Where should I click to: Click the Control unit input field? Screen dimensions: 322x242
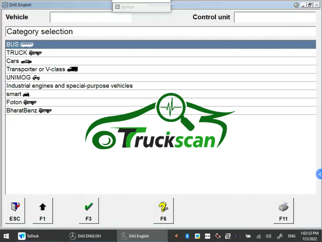tap(275, 17)
